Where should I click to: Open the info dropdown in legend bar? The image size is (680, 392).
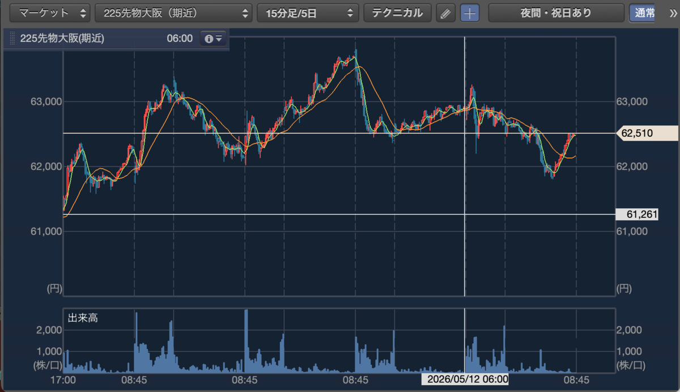[213, 39]
